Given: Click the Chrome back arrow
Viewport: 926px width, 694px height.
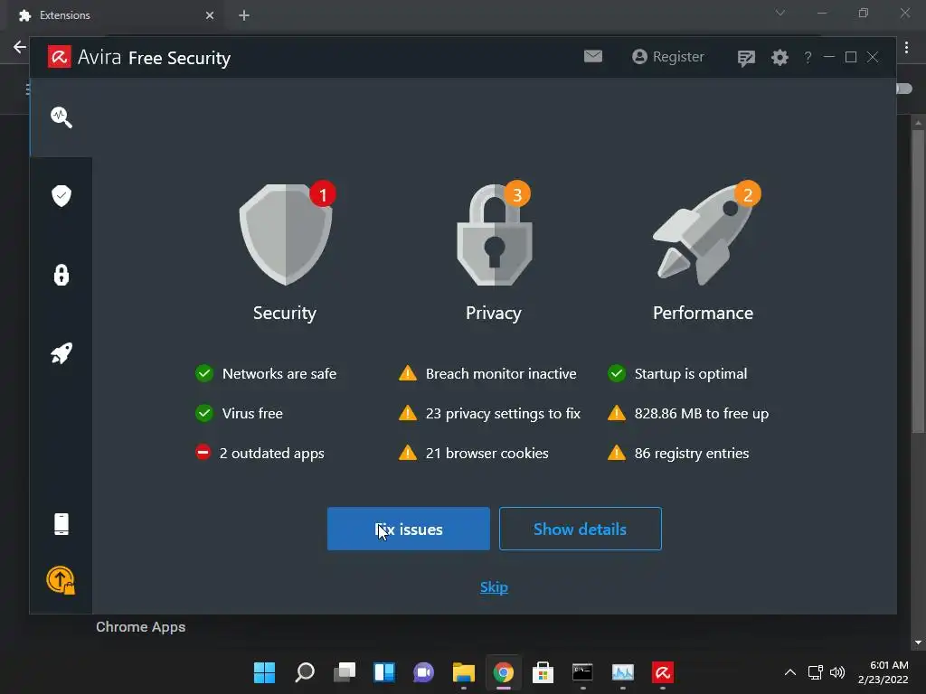Looking at the screenshot, I should coord(20,47).
